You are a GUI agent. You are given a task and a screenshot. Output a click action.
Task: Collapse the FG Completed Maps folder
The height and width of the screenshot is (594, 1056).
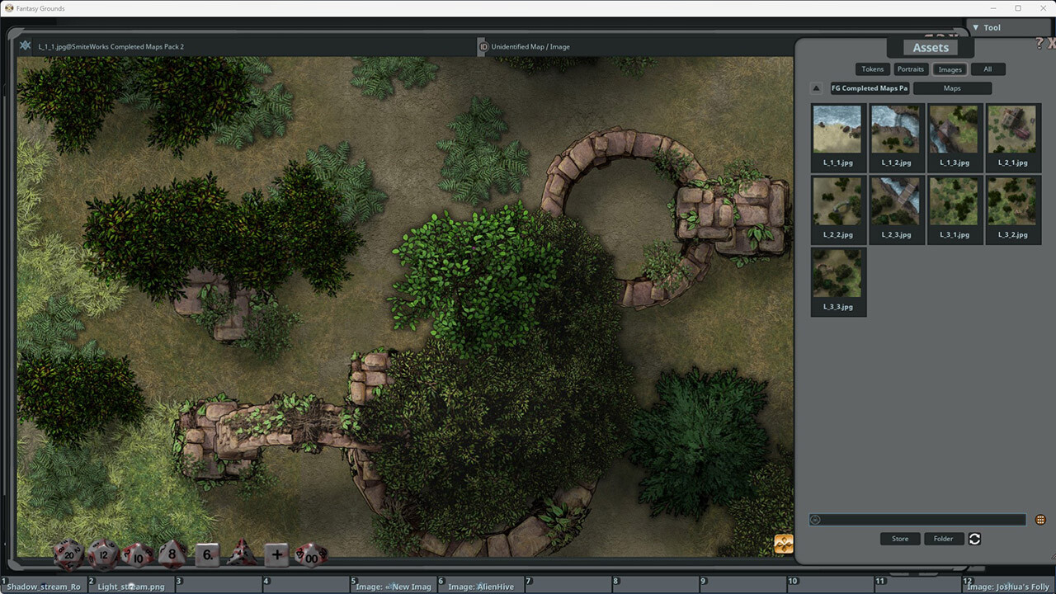[x=816, y=87]
